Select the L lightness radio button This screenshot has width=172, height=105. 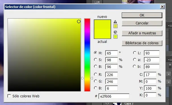click(135, 53)
